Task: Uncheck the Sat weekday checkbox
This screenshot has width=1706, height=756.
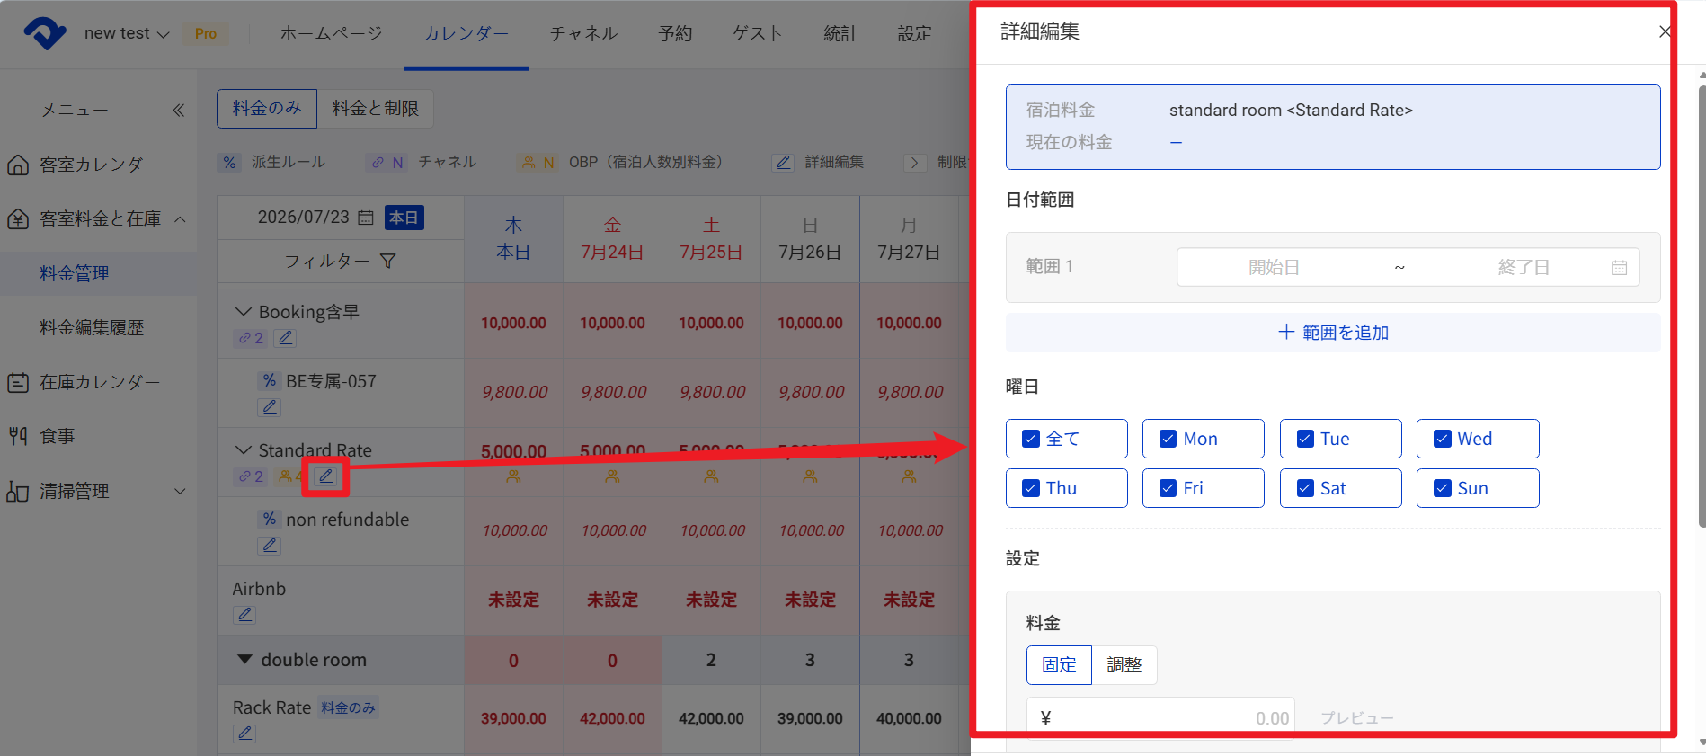Action: 1305,488
